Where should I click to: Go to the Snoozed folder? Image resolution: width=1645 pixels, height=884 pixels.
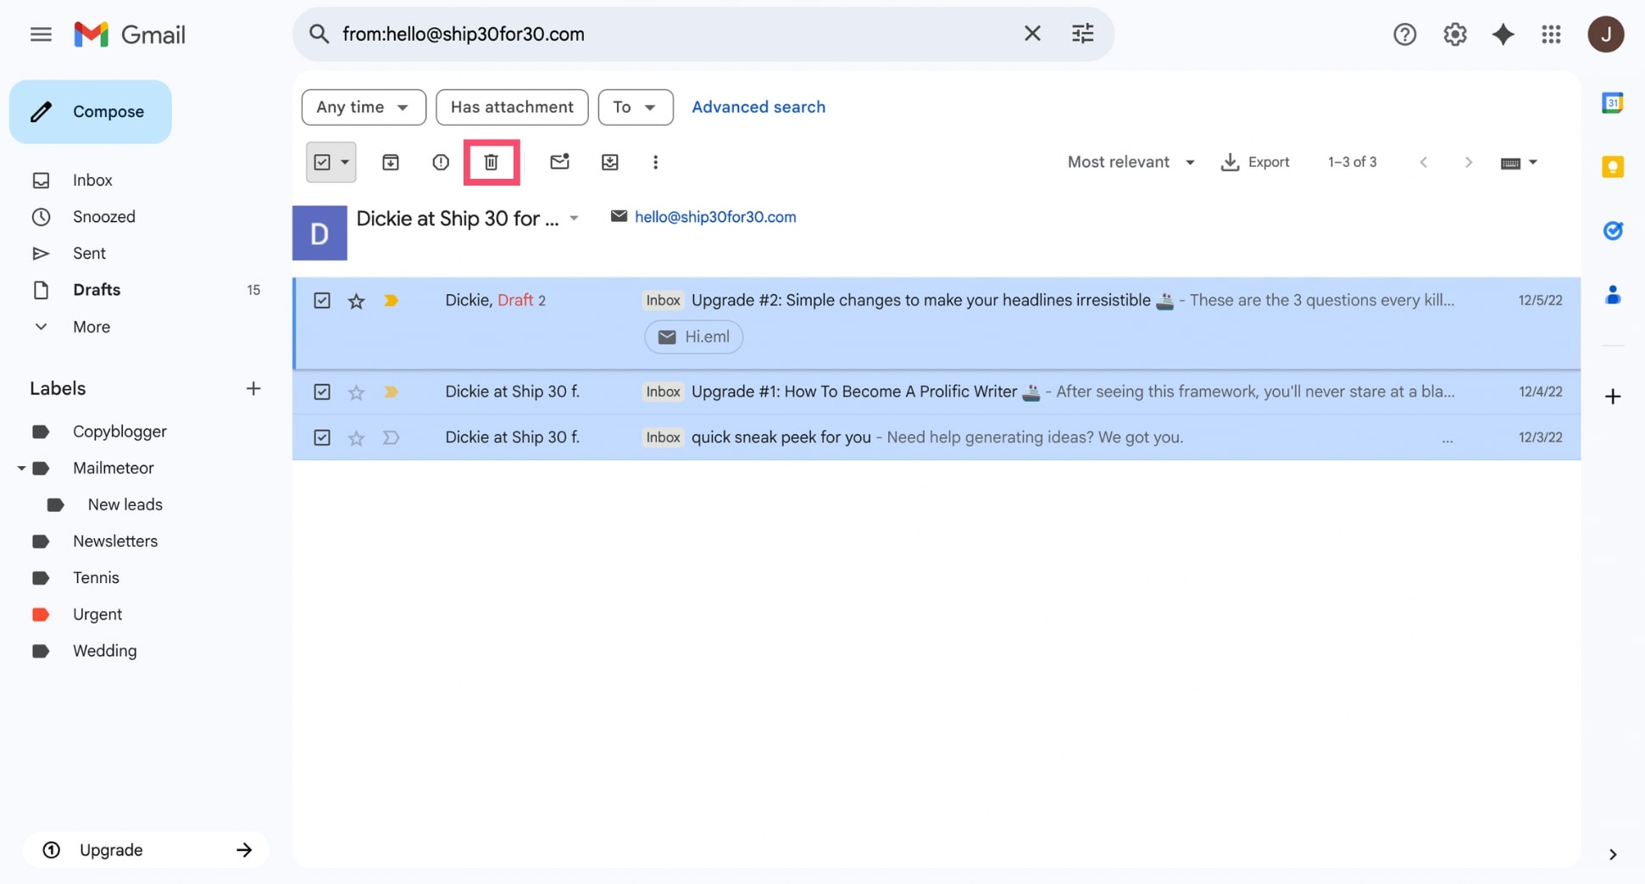coord(103,217)
